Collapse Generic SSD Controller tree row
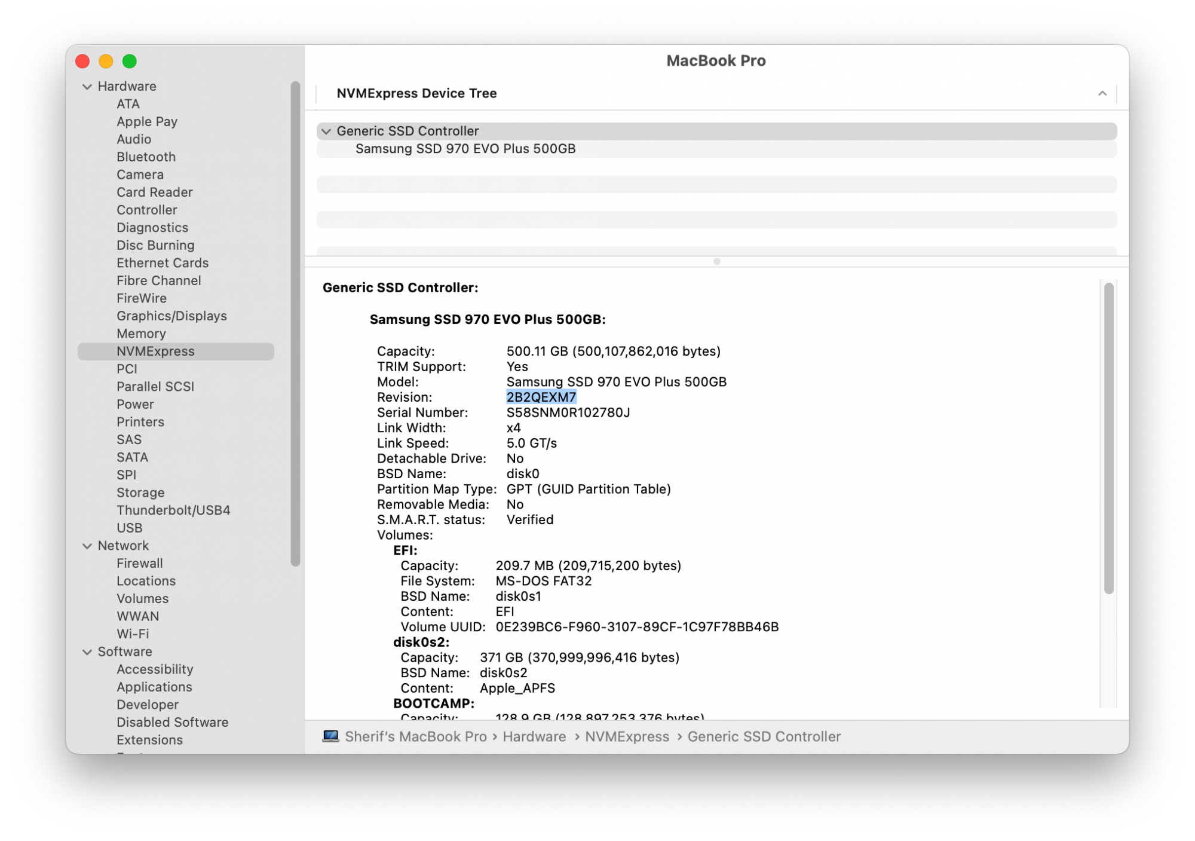The height and width of the screenshot is (841, 1195). [326, 131]
